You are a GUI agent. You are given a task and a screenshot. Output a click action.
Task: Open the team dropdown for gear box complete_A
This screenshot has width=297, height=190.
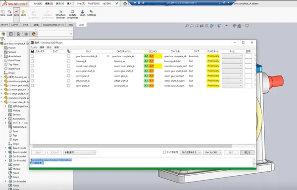tap(232, 56)
